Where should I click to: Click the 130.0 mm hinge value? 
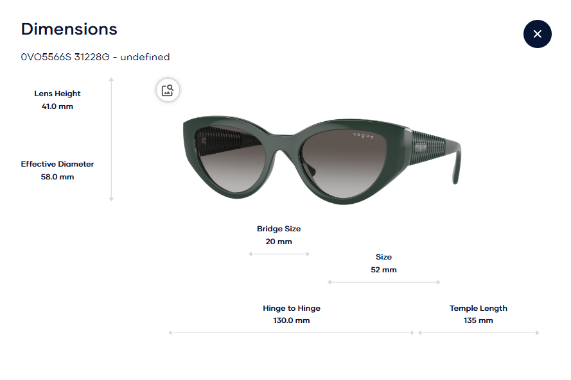pyautogui.click(x=291, y=320)
